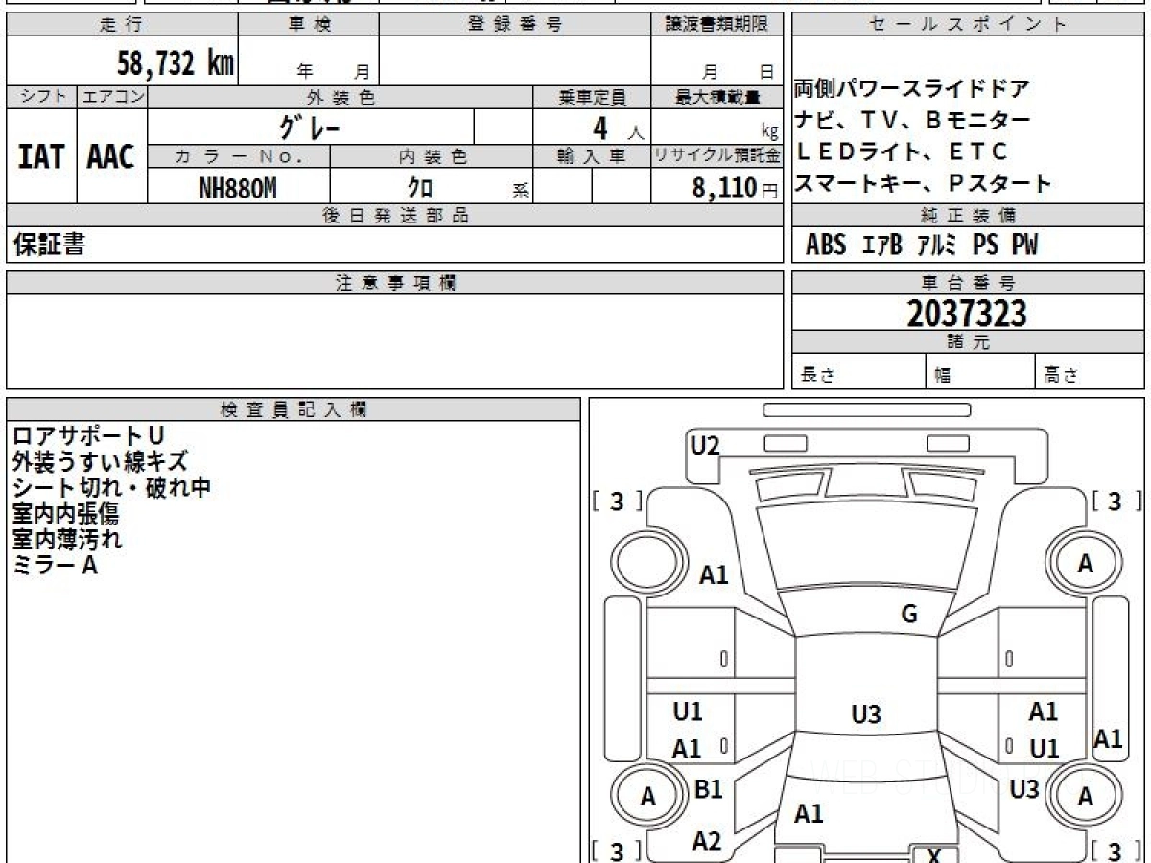
Task: Click the 幅 dimension field
Action: (980, 372)
